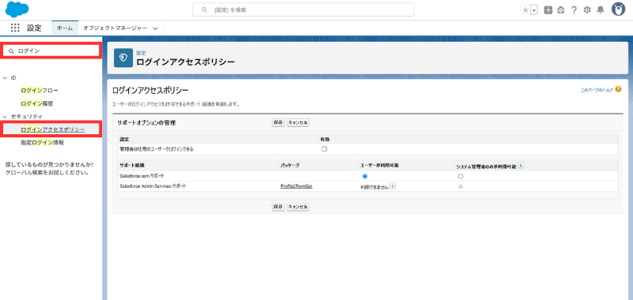Open the Profile2PermSet package link
633x300 pixels.
(x=296, y=186)
